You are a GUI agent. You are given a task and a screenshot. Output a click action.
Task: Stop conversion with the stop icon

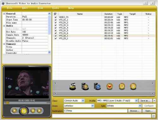(133, 86)
